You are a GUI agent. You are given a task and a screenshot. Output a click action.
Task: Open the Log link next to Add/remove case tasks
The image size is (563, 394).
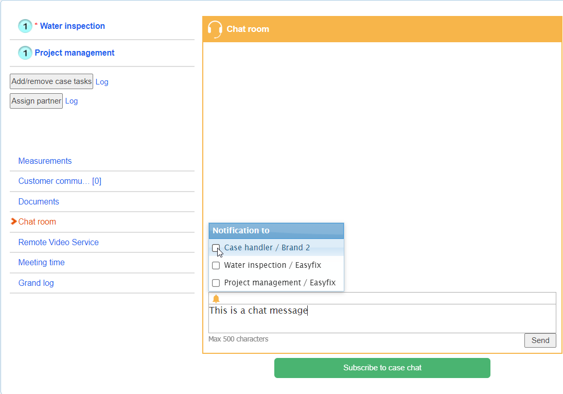pyautogui.click(x=102, y=82)
